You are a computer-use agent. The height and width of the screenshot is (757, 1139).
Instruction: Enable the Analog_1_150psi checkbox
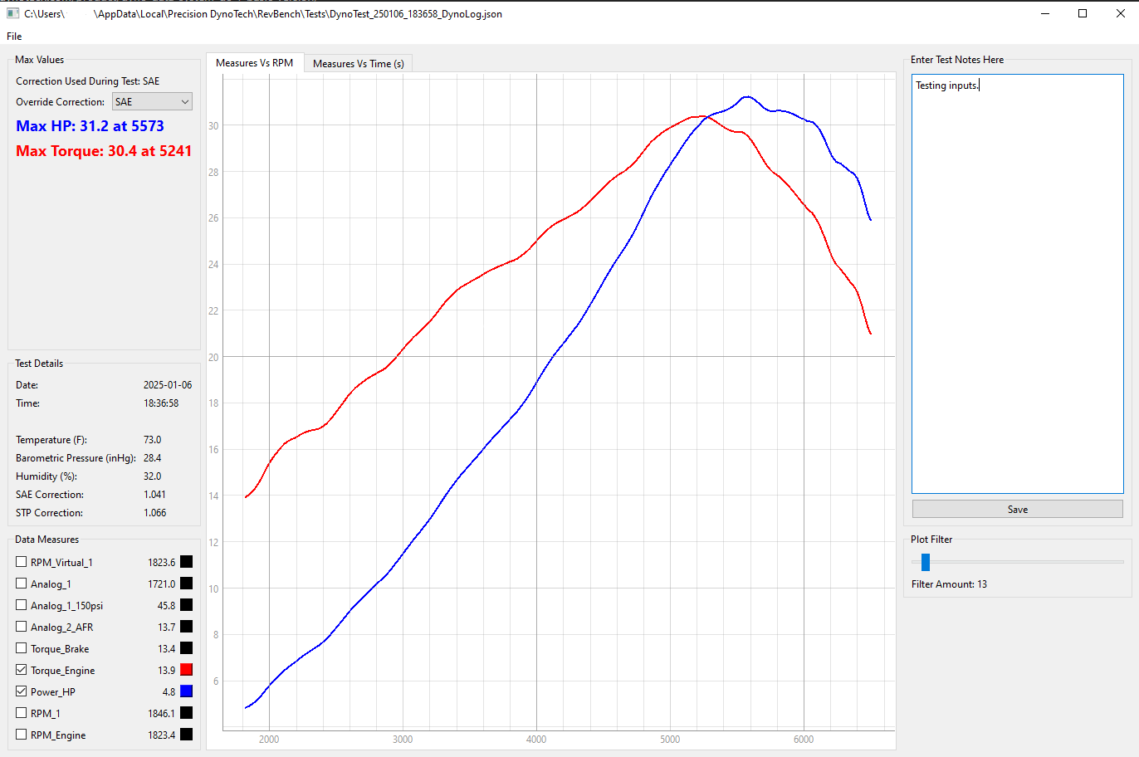click(22, 605)
